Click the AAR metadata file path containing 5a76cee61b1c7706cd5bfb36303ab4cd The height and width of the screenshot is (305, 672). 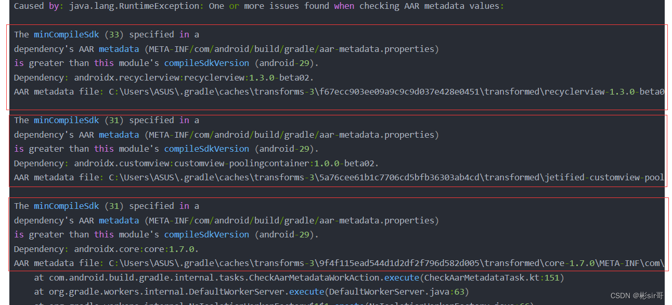(x=339, y=177)
